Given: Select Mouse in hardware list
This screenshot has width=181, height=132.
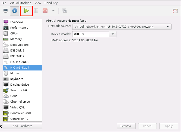Looking at the screenshot, I should click(x=22, y=73).
